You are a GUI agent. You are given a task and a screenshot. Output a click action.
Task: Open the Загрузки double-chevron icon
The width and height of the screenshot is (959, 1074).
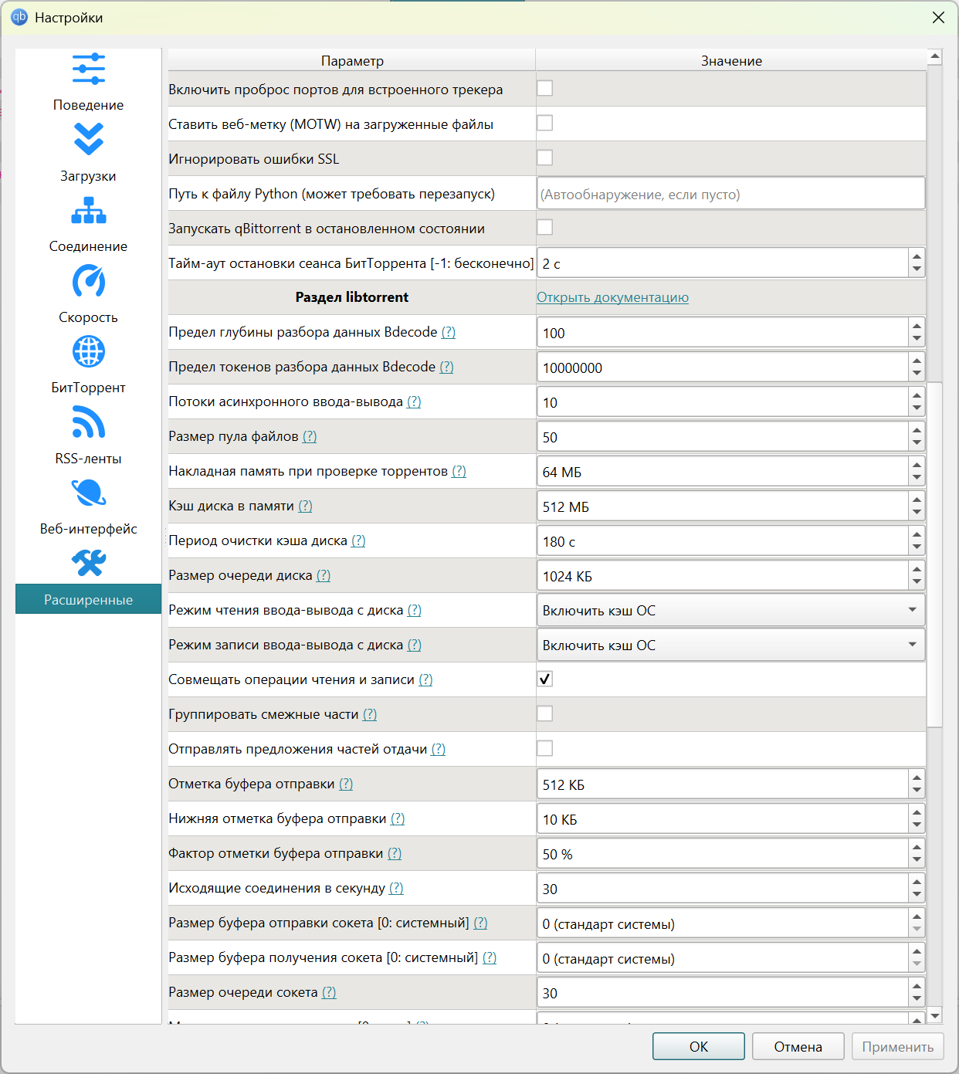[x=89, y=140]
